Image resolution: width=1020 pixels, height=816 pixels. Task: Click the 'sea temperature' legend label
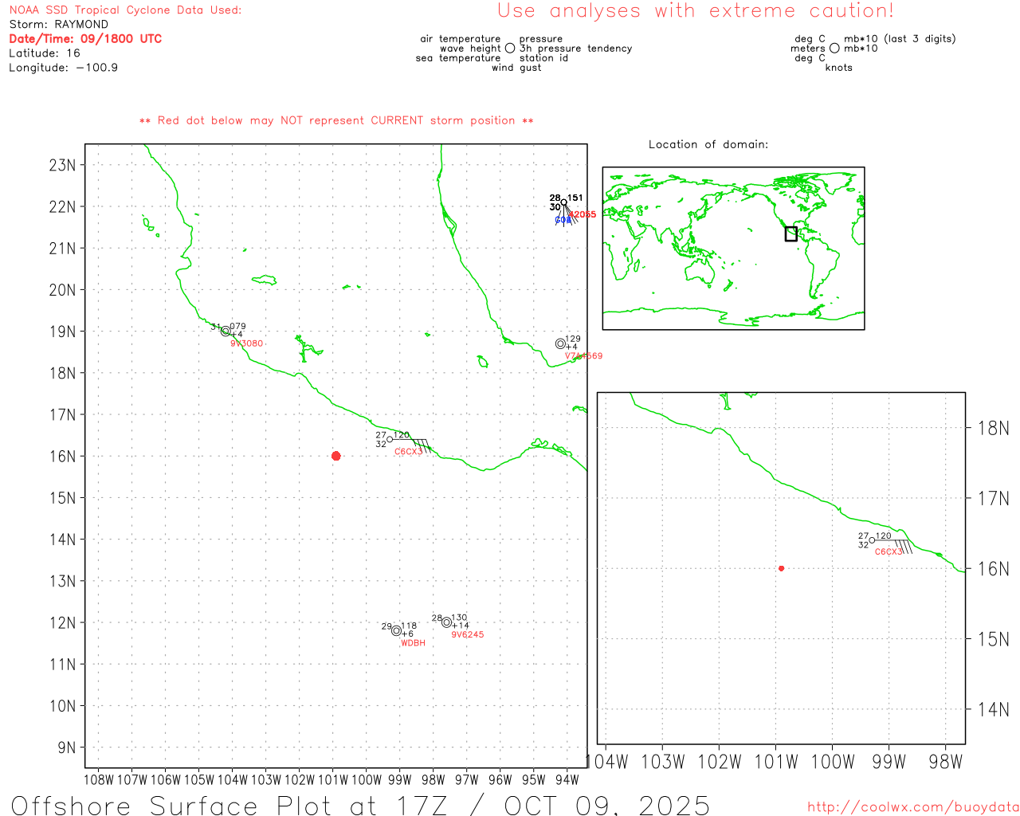(x=458, y=58)
